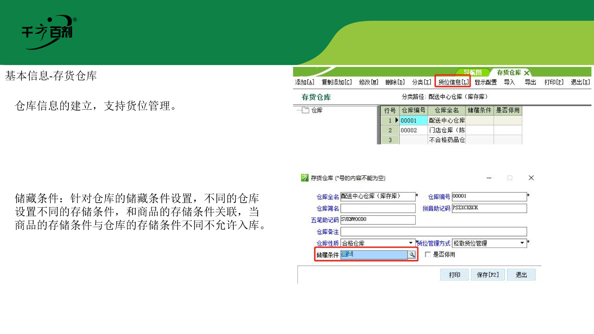Viewport: 594px width, 334px height.
Task: Click 显示配置 toolbar item
Action: (x=485, y=82)
